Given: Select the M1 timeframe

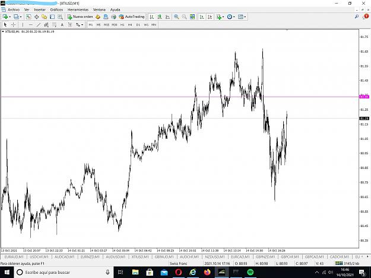Looking at the screenshot, I should 91,25.
